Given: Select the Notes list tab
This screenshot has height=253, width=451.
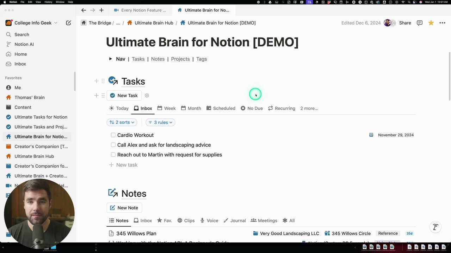Looking at the screenshot, I should point(119,221).
